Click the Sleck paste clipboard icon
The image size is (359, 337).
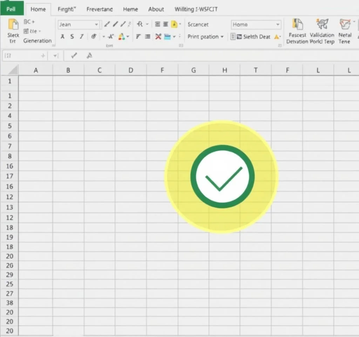coord(13,25)
